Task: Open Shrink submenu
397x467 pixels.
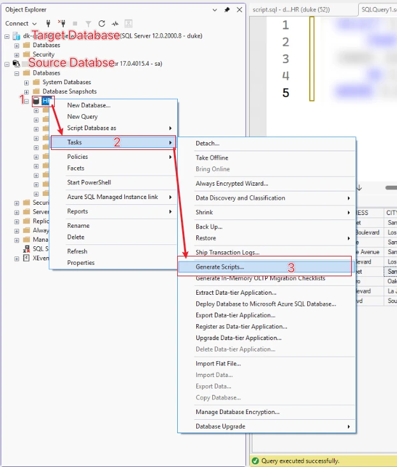Action: [x=266, y=212]
